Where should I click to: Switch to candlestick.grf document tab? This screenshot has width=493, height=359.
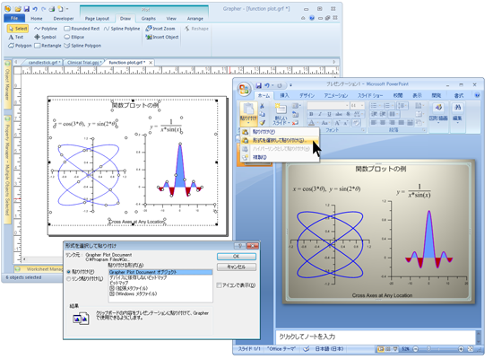pos(44,63)
